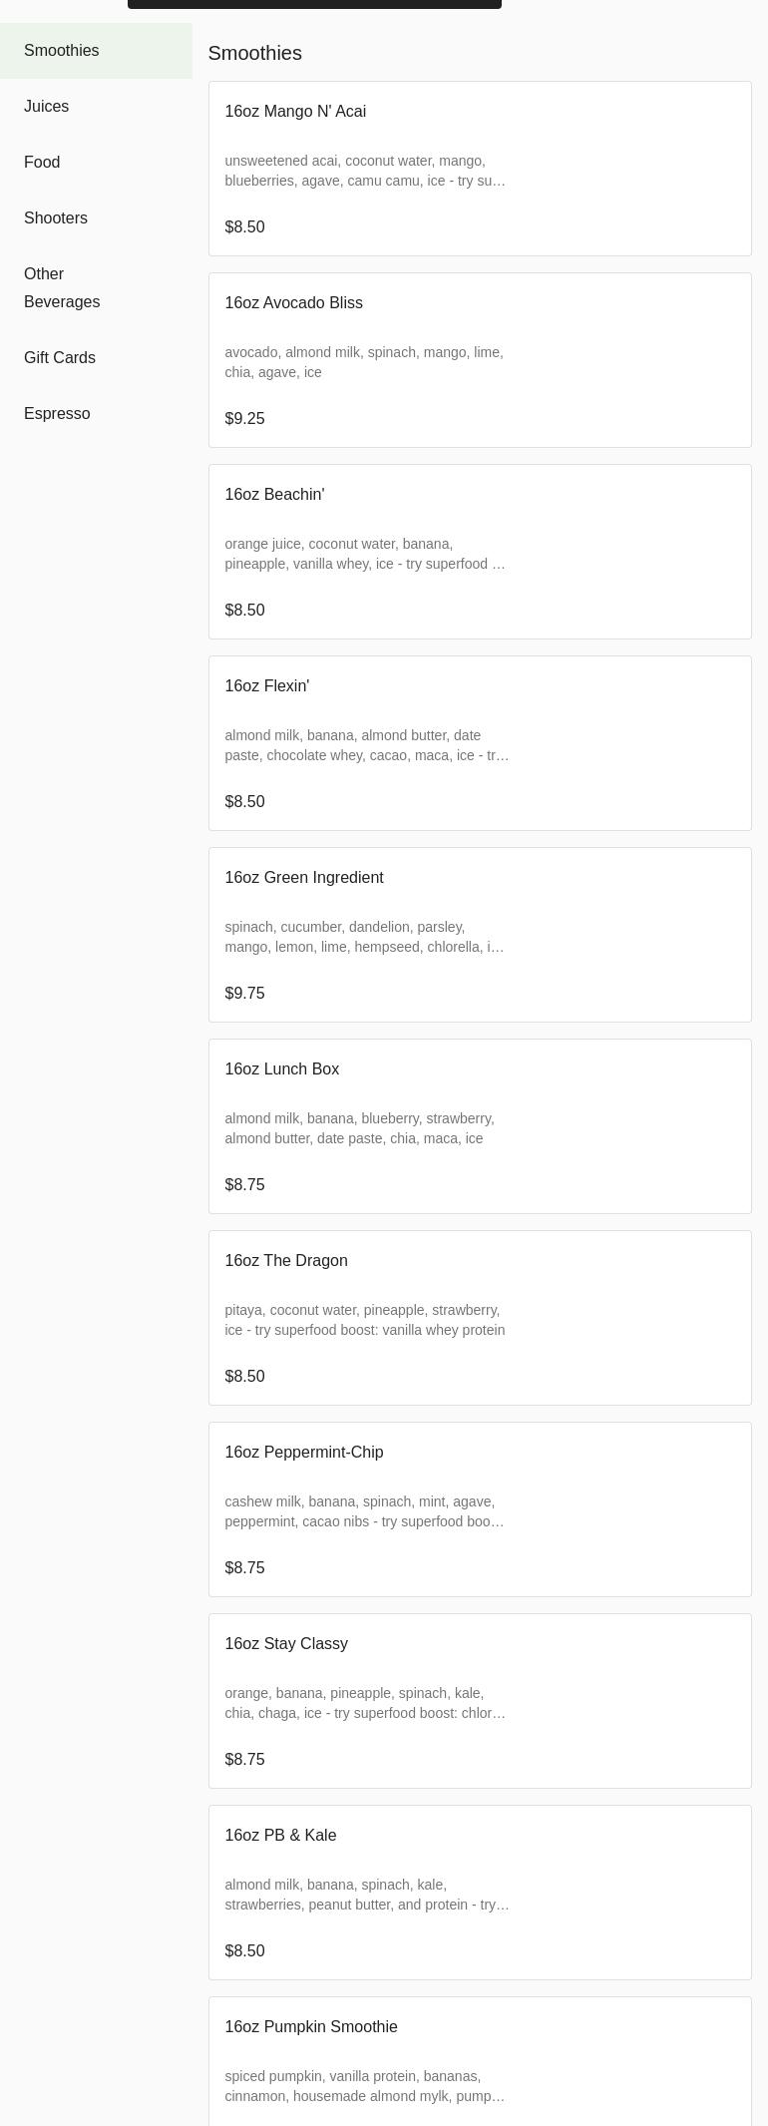Select the 16oz Beachin' smoothie card
This screenshot has height=2126, width=768.
[x=479, y=552]
